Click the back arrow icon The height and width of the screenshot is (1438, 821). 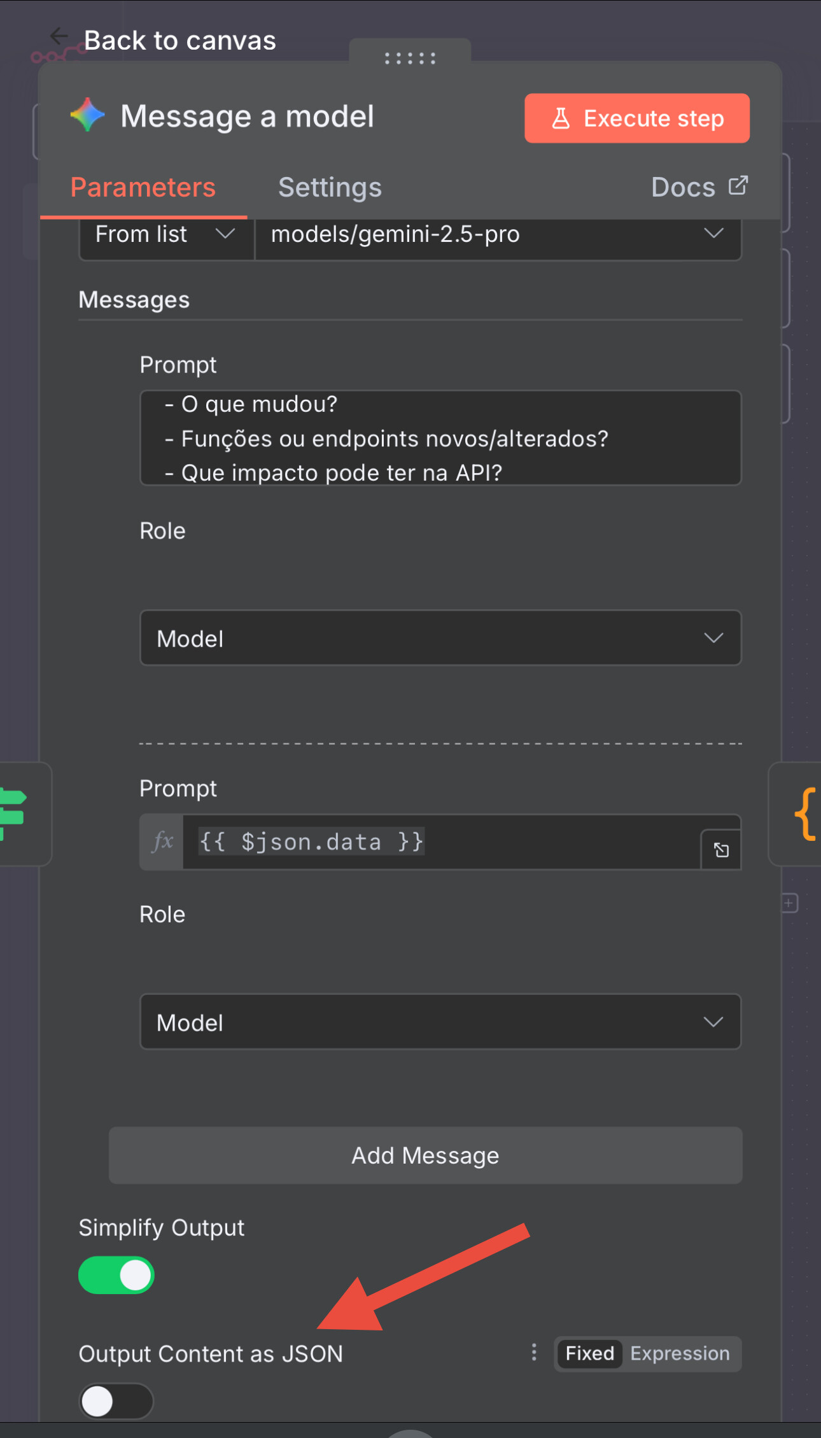(x=59, y=37)
